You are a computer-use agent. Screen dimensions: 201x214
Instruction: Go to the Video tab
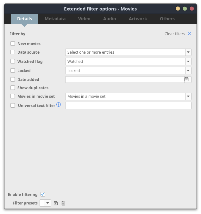(x=84, y=19)
